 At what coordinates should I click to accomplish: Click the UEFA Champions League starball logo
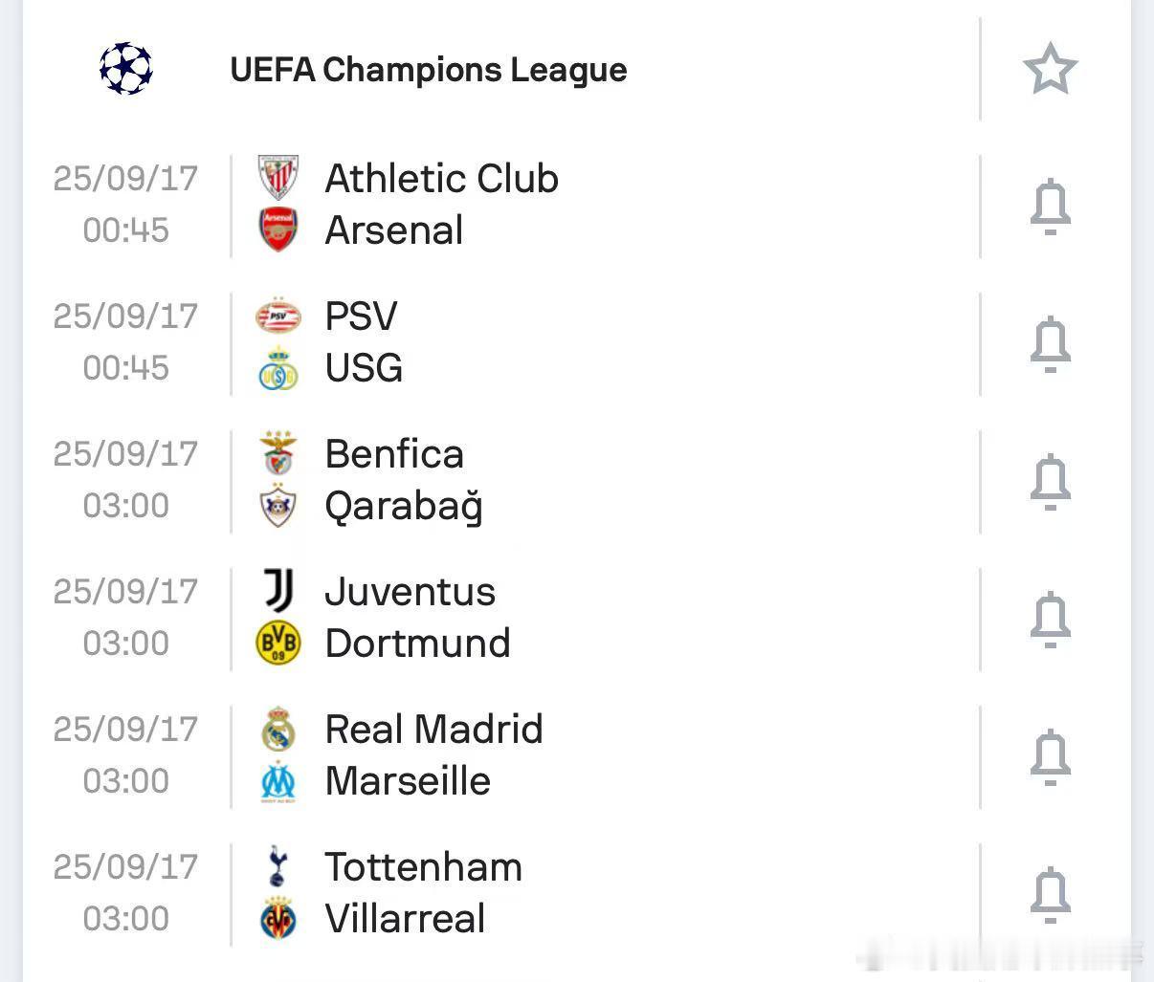tap(126, 69)
